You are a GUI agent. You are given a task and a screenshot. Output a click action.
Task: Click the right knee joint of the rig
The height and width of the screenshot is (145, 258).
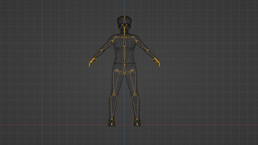(135, 94)
